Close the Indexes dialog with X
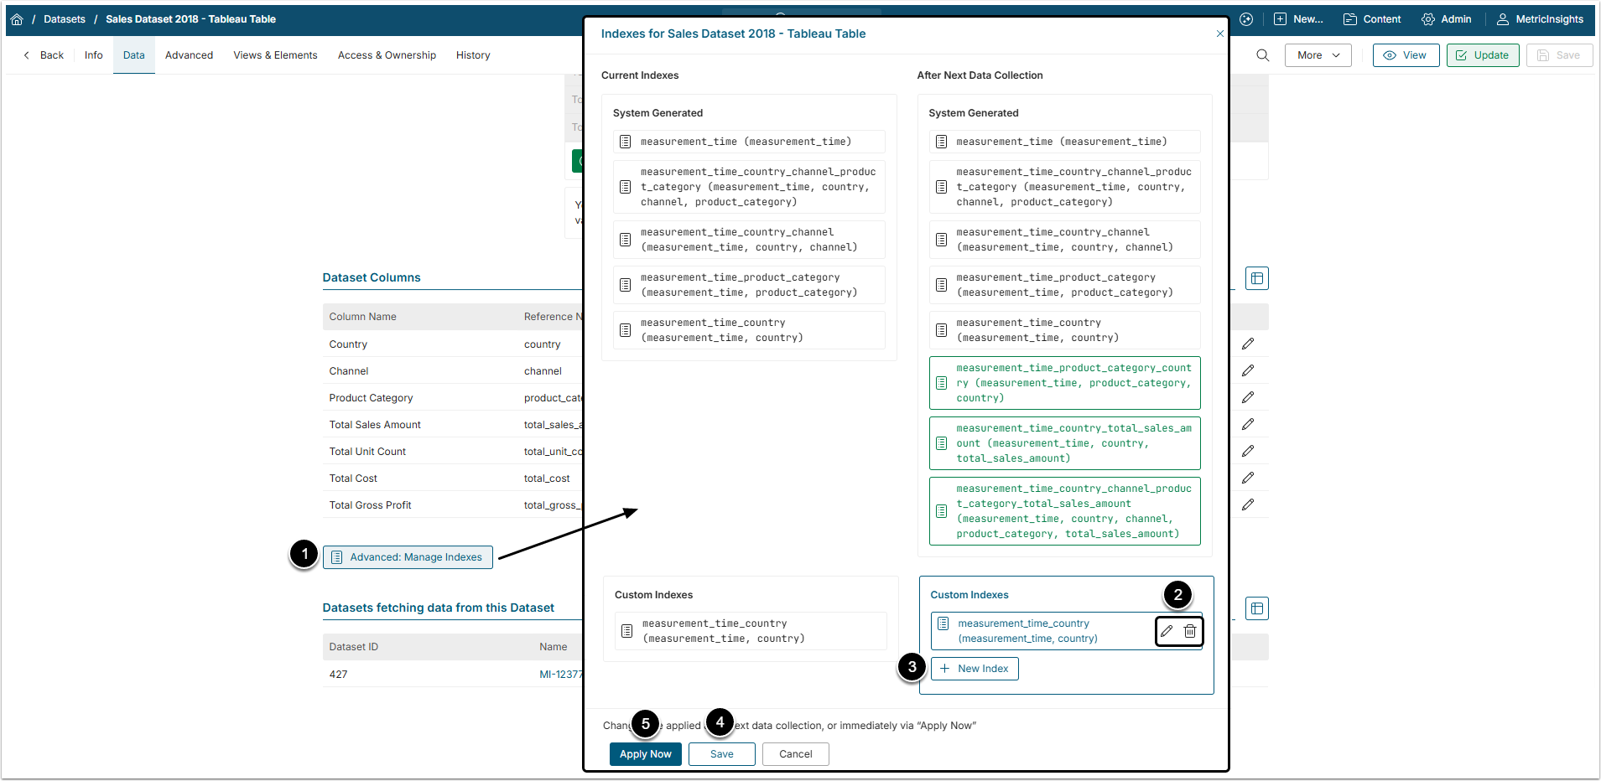Screen dimensions: 1601x781 point(1219,34)
